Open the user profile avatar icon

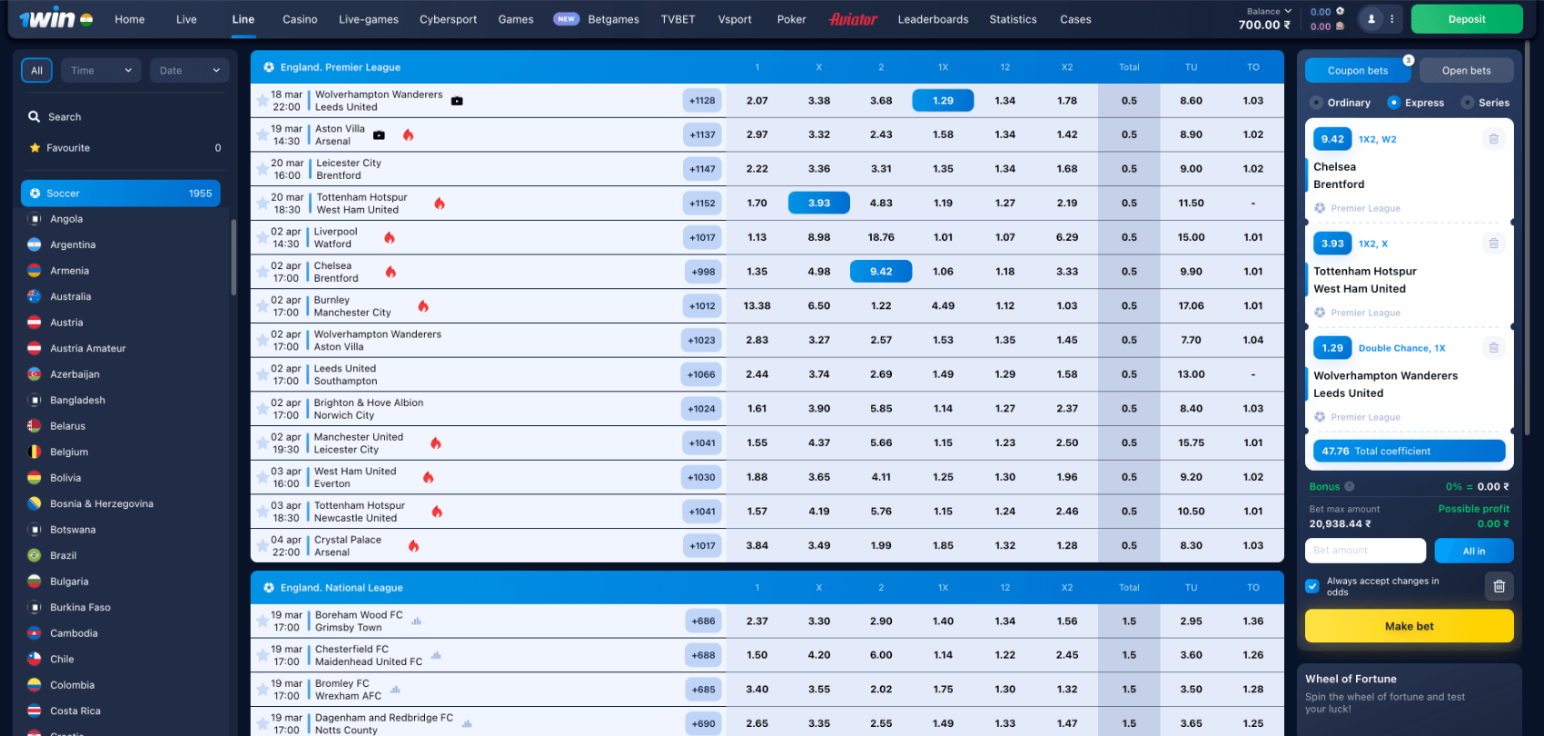(x=1371, y=19)
